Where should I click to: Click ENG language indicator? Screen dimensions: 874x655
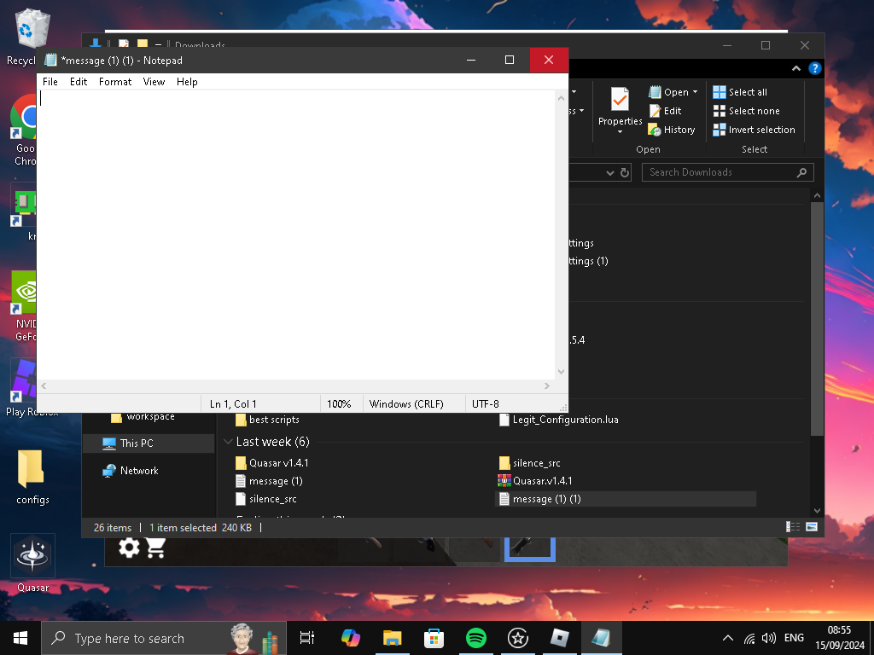coord(794,638)
